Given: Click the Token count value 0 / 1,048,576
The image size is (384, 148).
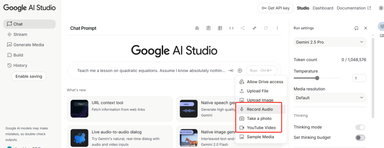Looking at the screenshot, I should click(x=354, y=60).
